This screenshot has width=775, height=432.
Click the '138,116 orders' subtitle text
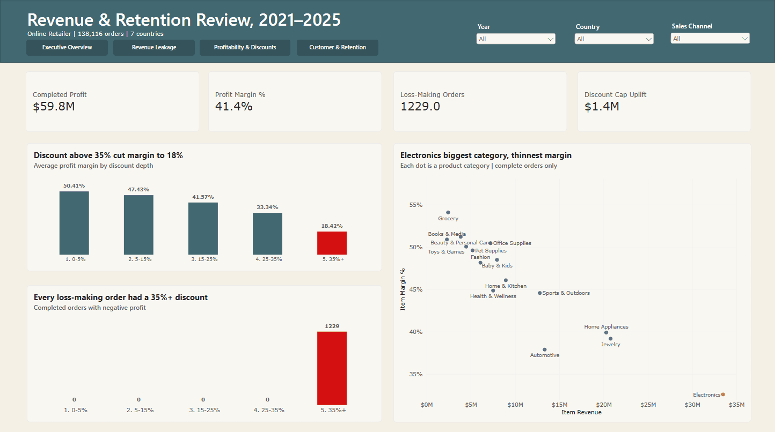coord(100,34)
